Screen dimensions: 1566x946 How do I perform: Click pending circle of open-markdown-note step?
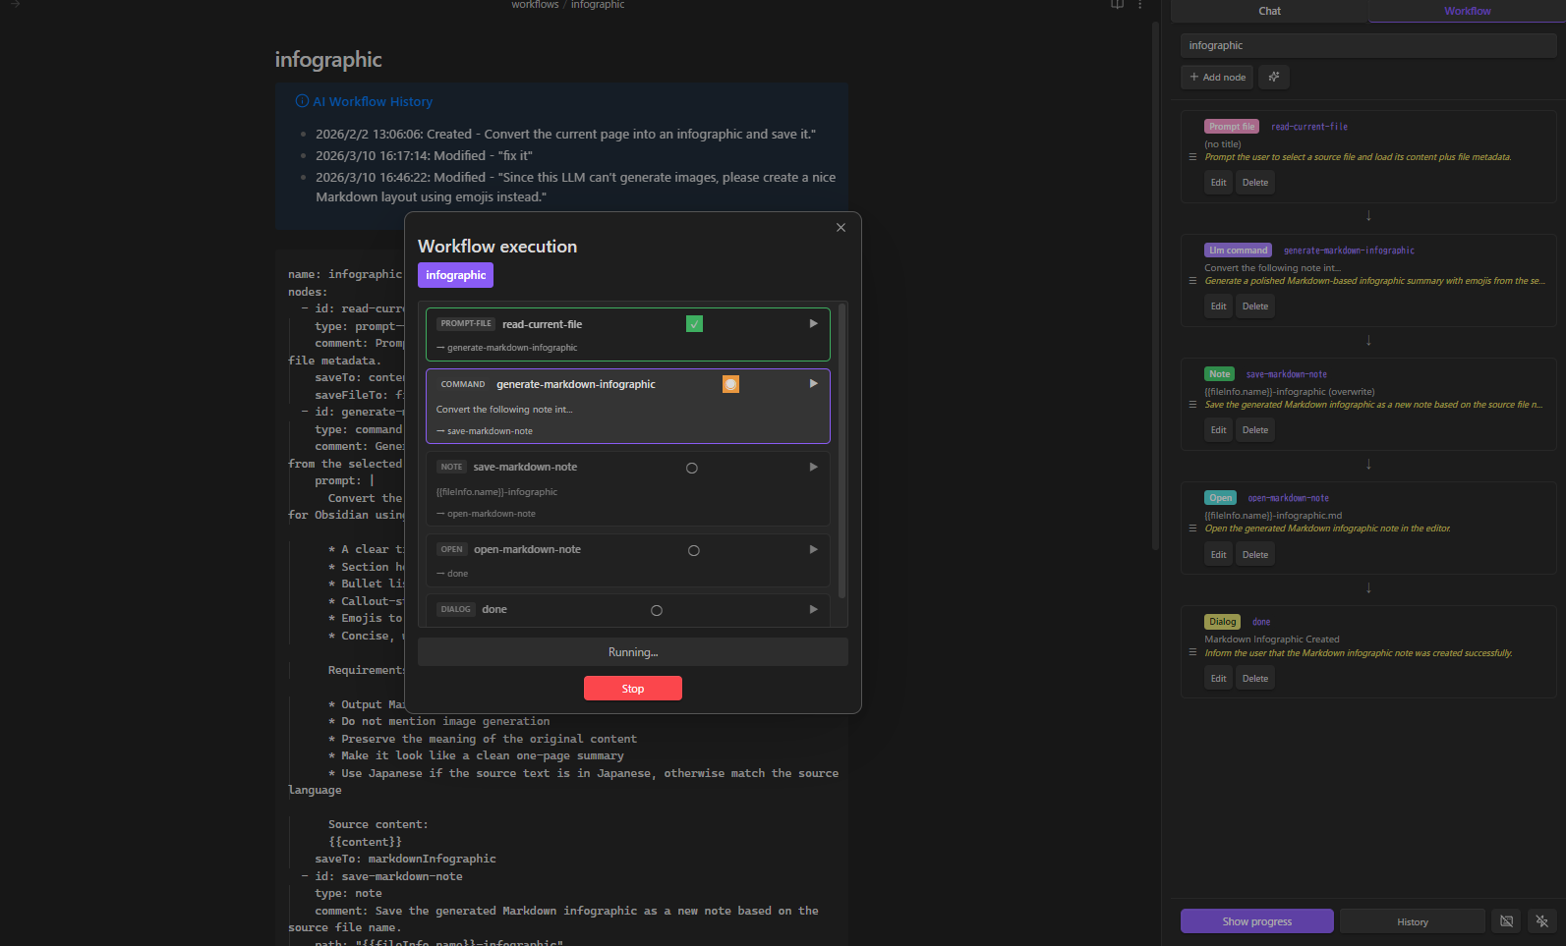tap(694, 551)
